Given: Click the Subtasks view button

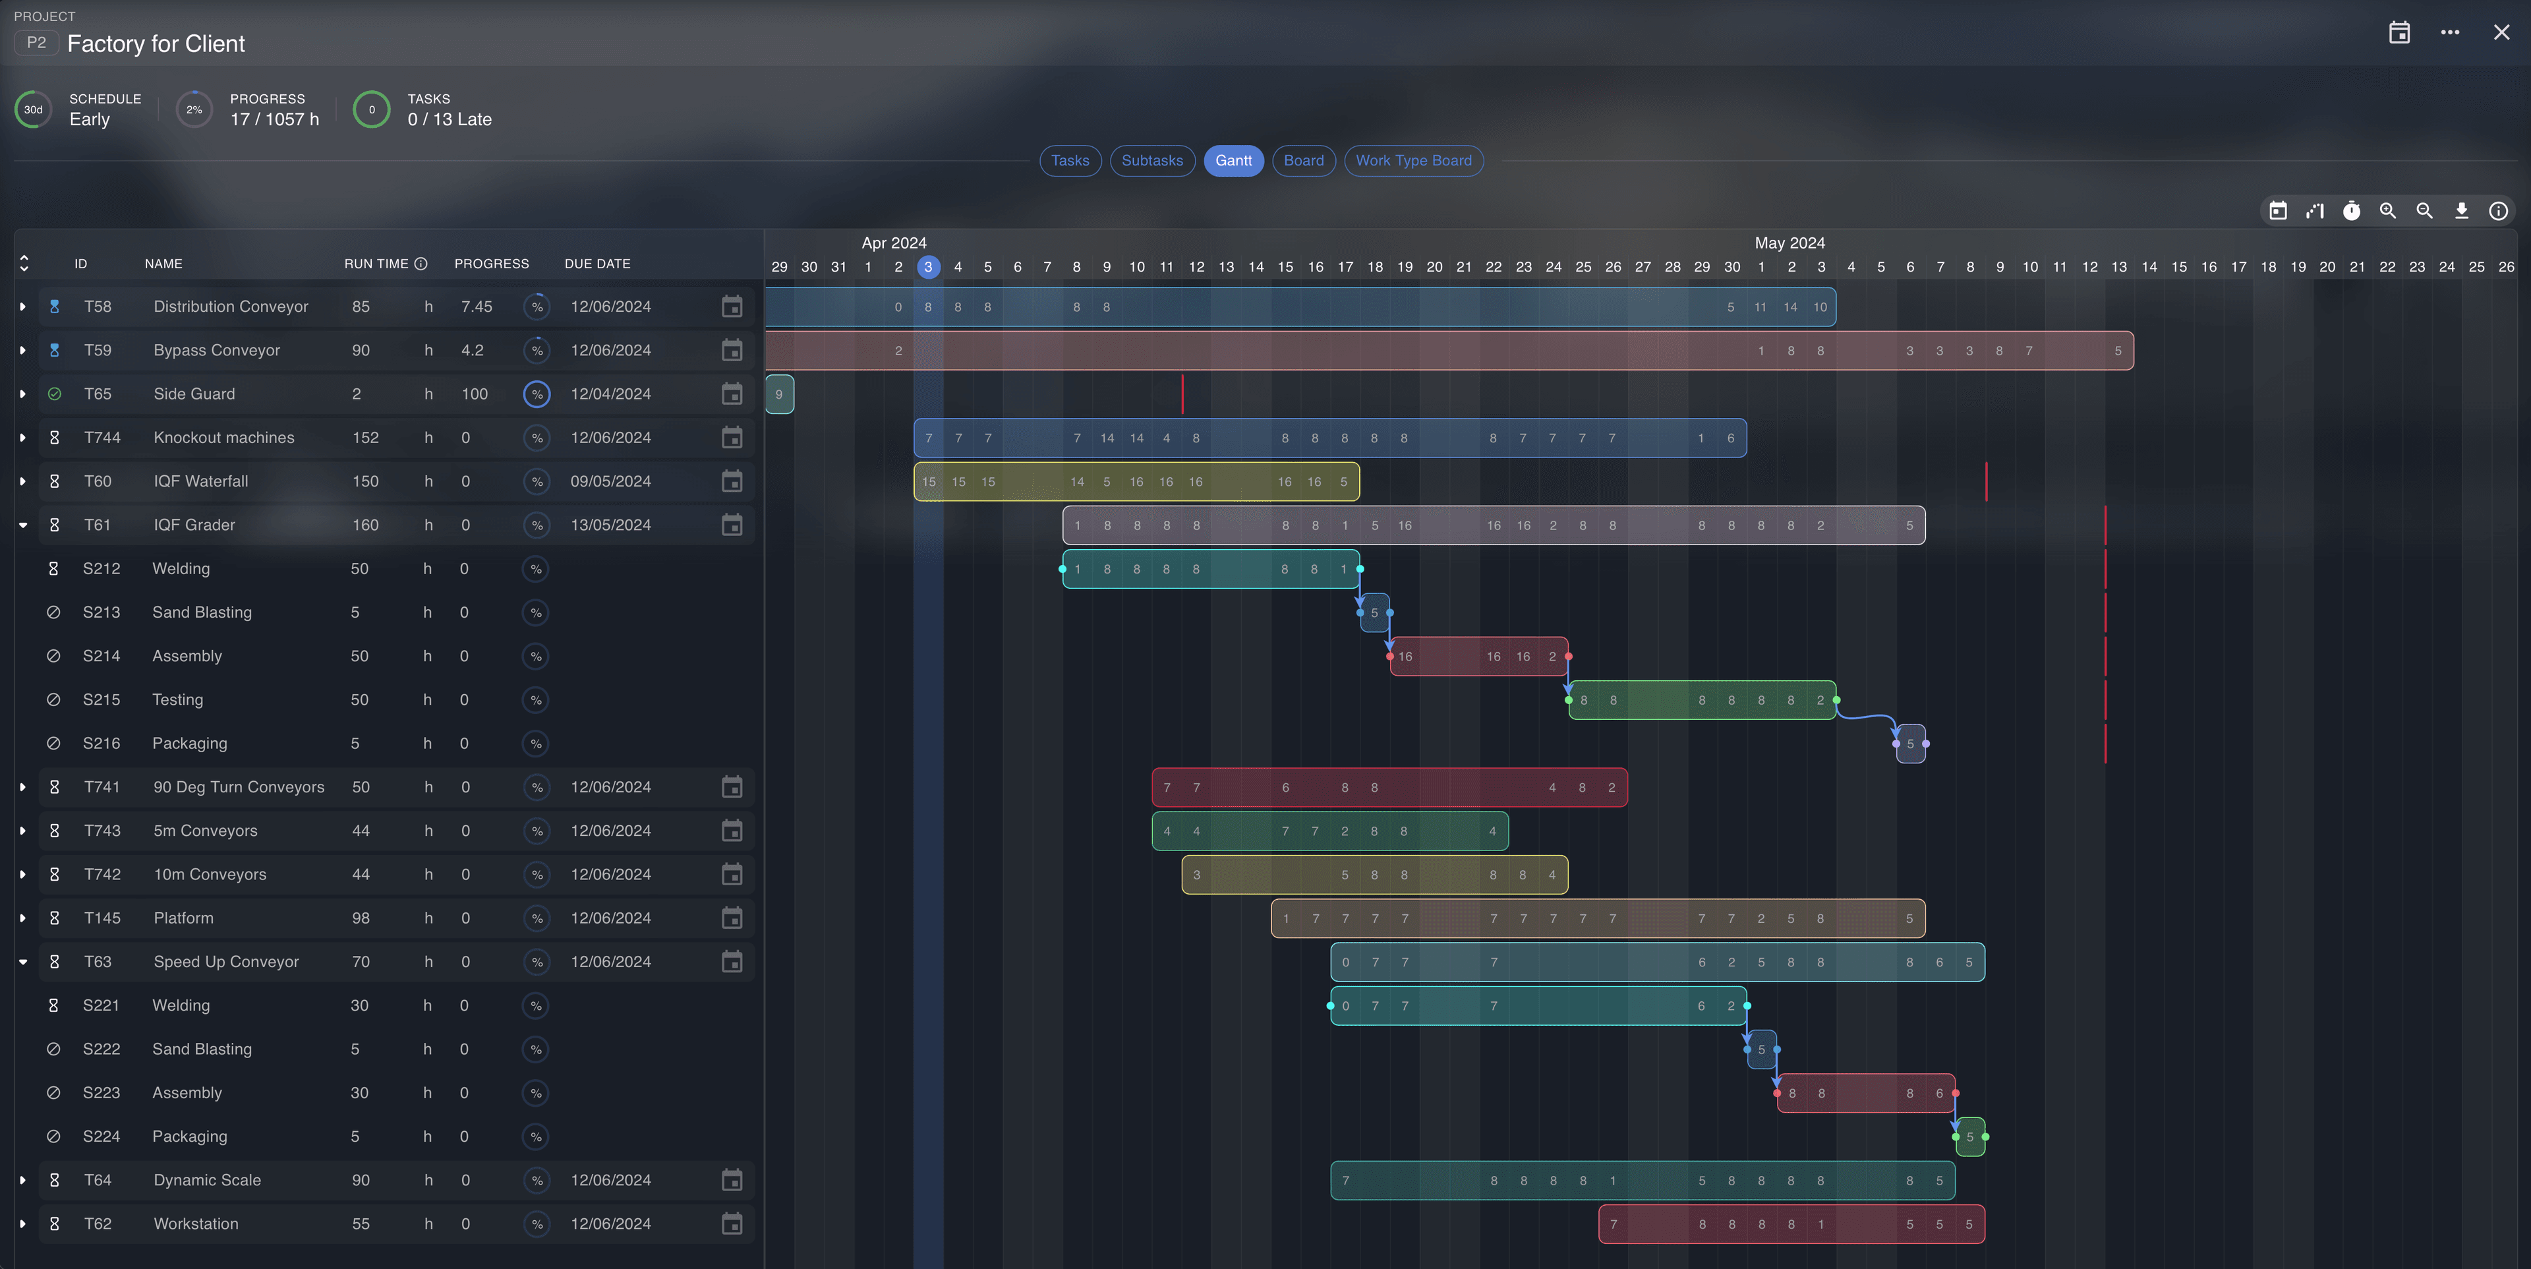Looking at the screenshot, I should click(1151, 160).
